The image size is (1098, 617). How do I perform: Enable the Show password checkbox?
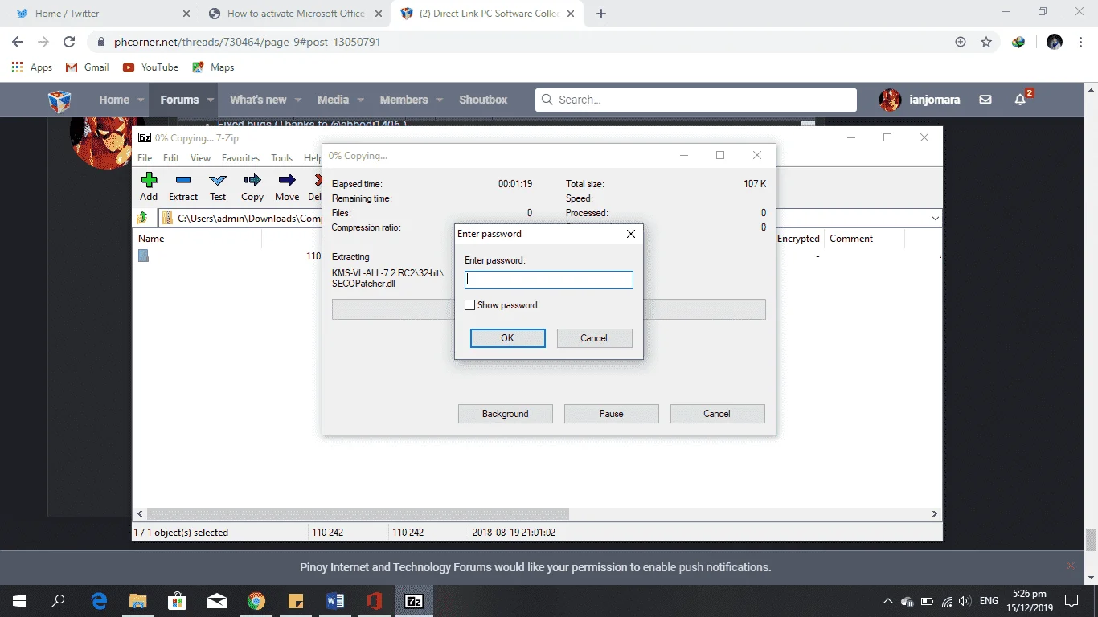470,305
